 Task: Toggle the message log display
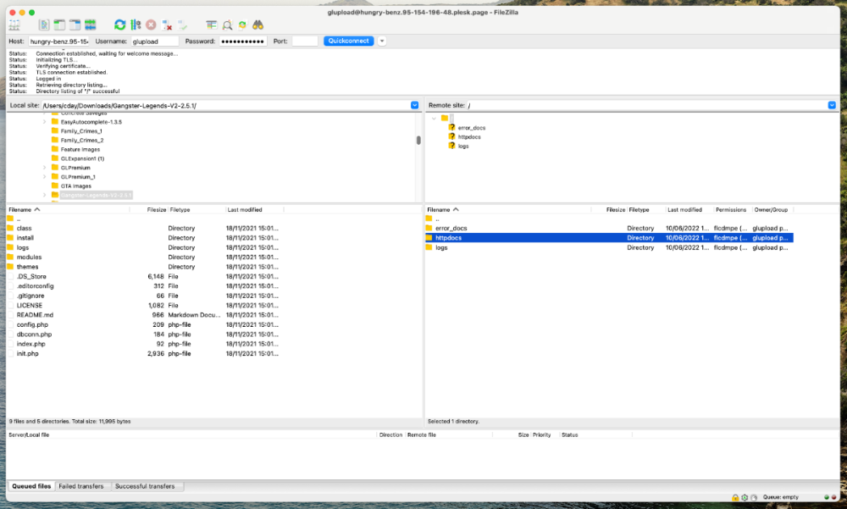coord(44,25)
